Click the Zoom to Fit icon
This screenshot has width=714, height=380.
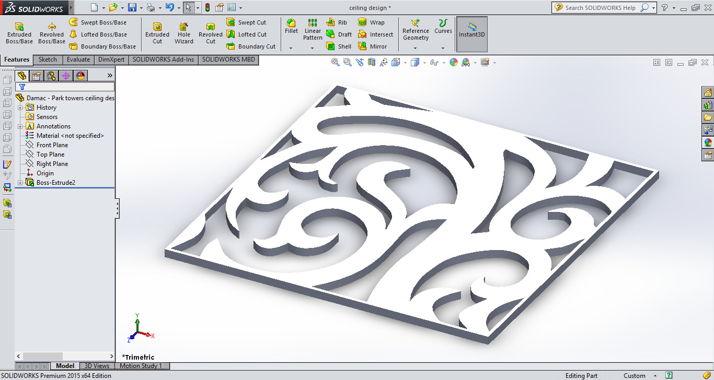(336, 62)
